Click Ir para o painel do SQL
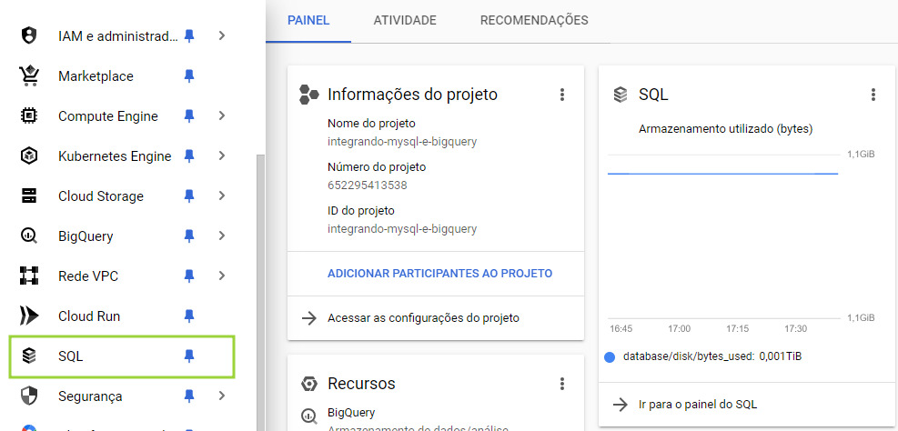 698,405
